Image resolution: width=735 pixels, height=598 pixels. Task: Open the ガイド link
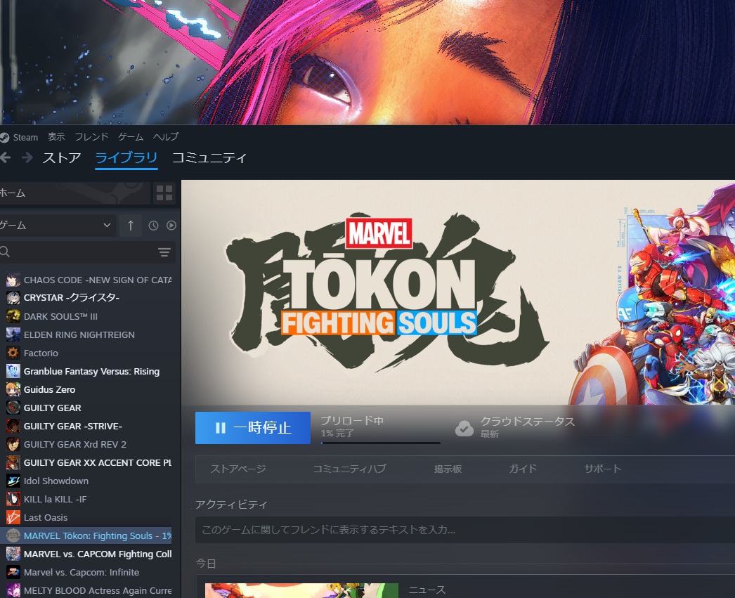coord(523,469)
